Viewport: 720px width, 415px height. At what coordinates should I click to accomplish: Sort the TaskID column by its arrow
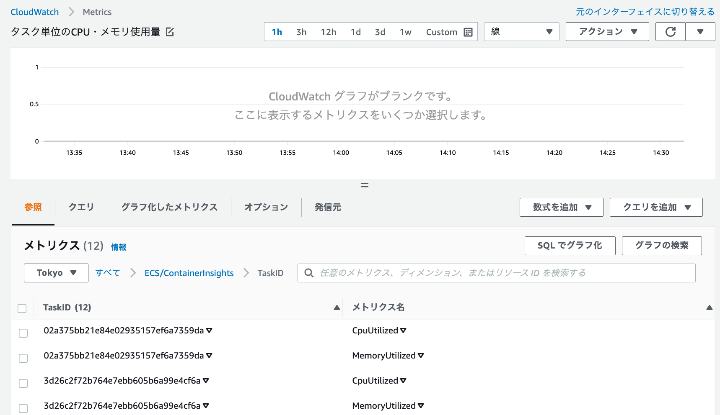[337, 307]
